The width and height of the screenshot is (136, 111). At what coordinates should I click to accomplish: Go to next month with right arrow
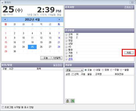pos(59,20)
